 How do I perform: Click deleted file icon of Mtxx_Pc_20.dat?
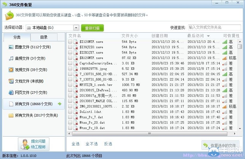(x=76, y=122)
